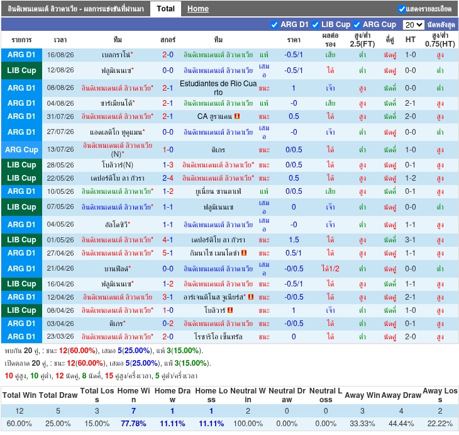Click the date 31/07/26
This screenshot has width=459, height=435.
(x=60, y=116)
